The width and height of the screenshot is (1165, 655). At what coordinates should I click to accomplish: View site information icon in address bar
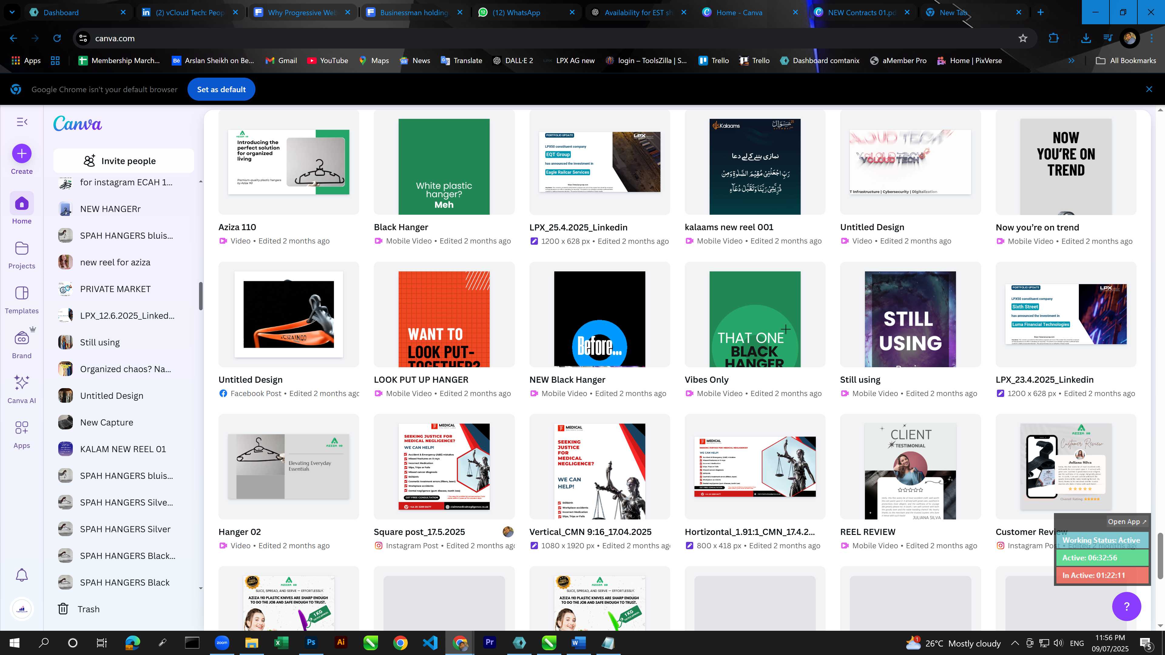[x=83, y=39]
